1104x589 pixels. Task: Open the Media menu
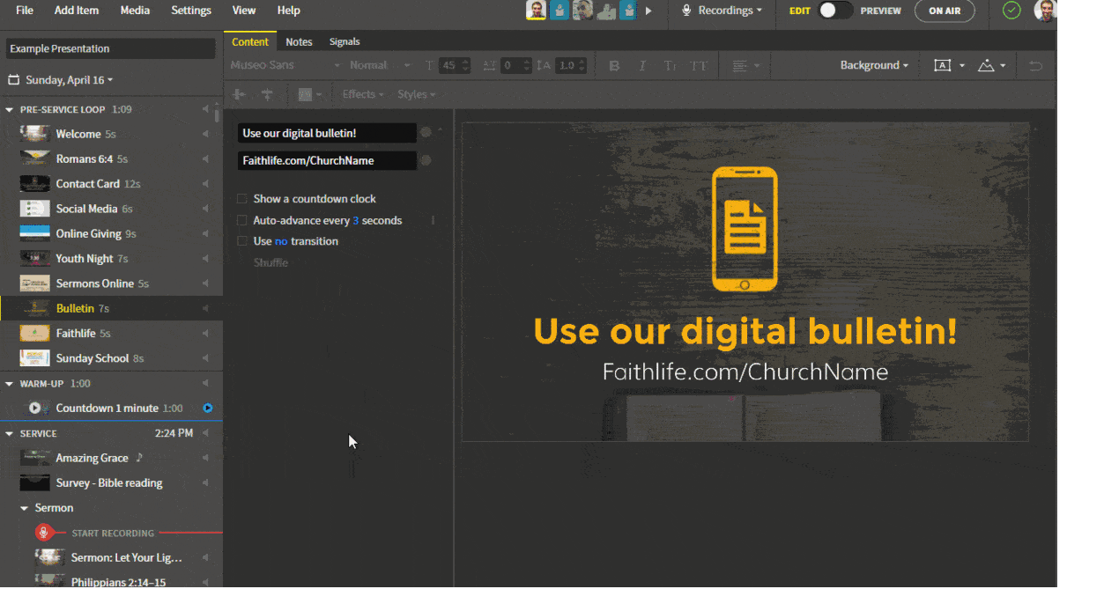click(x=135, y=11)
